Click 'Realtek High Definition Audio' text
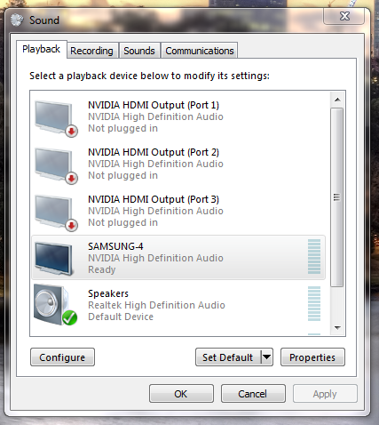 [156, 305]
